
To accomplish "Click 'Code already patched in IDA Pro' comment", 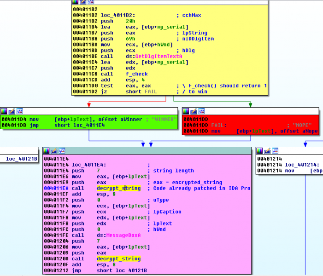I will [x=202, y=188].
